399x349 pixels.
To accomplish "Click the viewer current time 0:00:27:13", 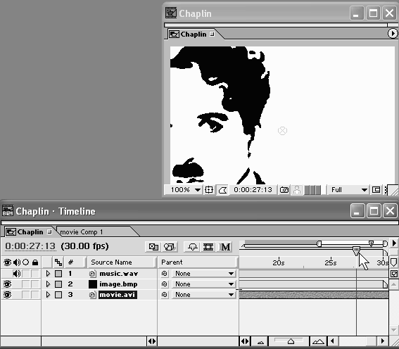I will [x=253, y=190].
